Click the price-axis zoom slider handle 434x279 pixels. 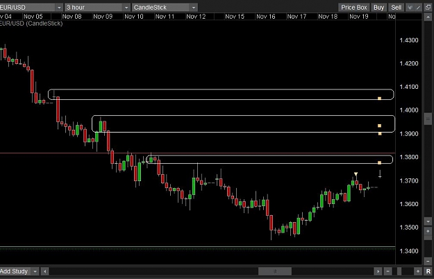click(428, 238)
